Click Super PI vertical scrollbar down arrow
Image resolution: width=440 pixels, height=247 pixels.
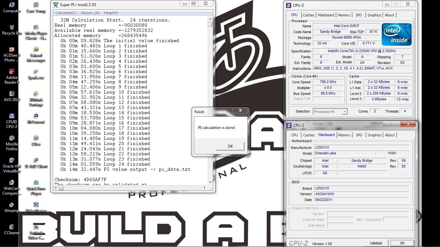[x=210, y=182]
